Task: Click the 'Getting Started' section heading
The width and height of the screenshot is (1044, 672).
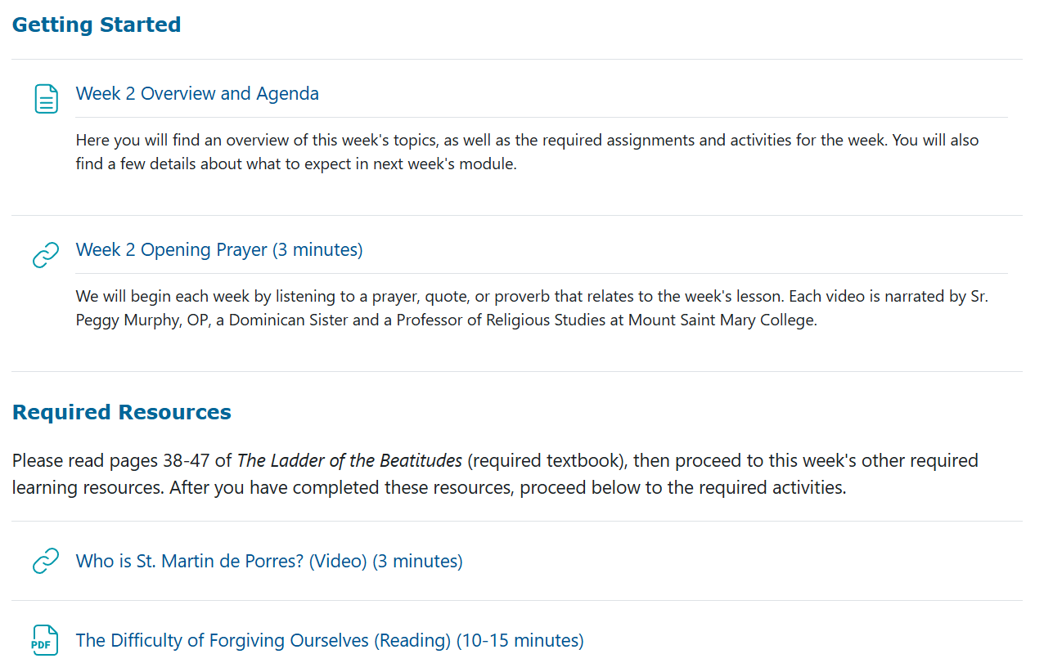Action: click(96, 25)
